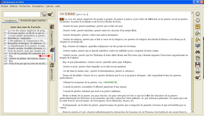
Task: Click the GUERRE article headword
Action: click(x=67, y=14)
